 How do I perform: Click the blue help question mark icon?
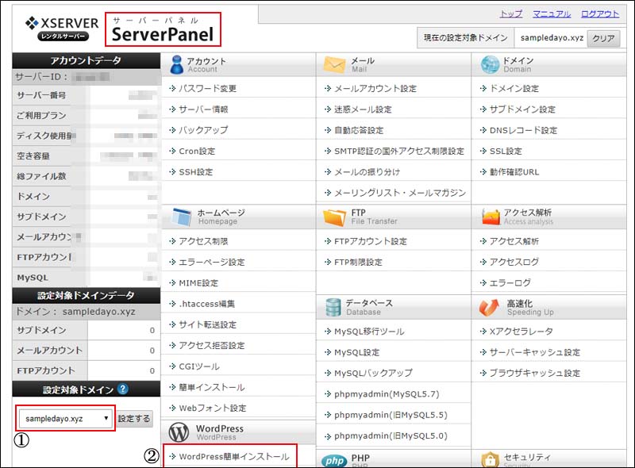123,389
